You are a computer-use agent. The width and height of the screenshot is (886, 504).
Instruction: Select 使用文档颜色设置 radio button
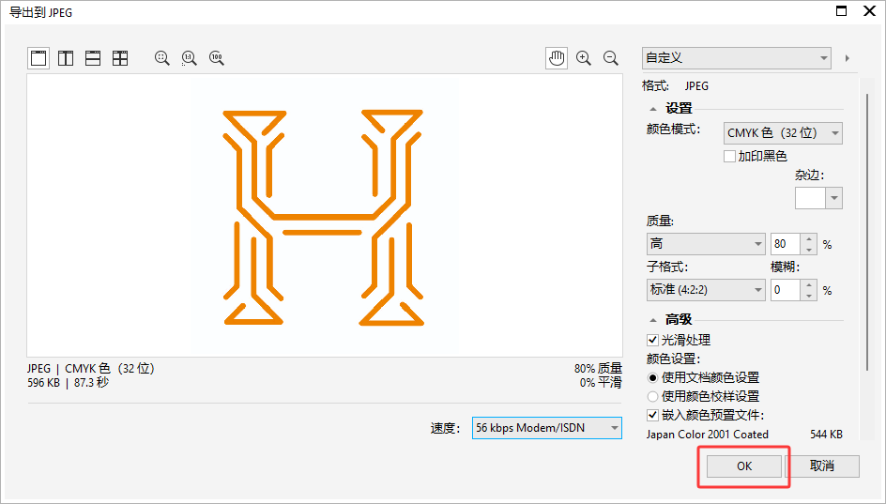click(x=652, y=378)
